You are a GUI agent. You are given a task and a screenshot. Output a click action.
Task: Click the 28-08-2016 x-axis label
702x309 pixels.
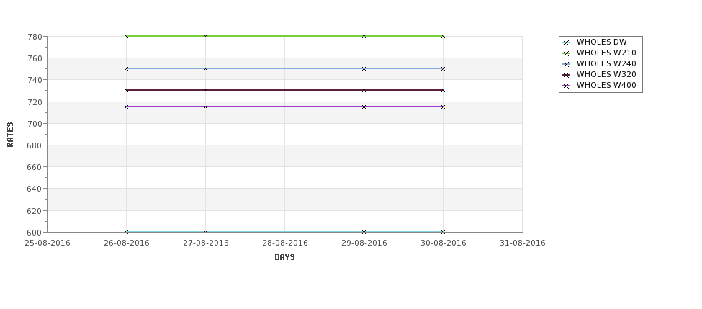coord(284,243)
